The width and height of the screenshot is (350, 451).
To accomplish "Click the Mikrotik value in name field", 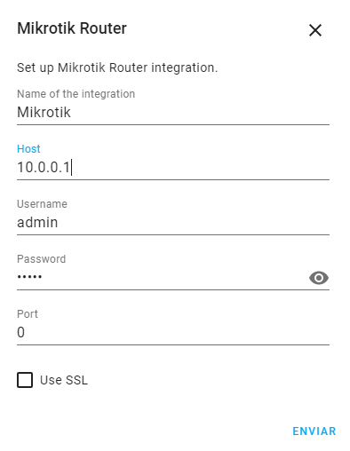I will tap(44, 113).
